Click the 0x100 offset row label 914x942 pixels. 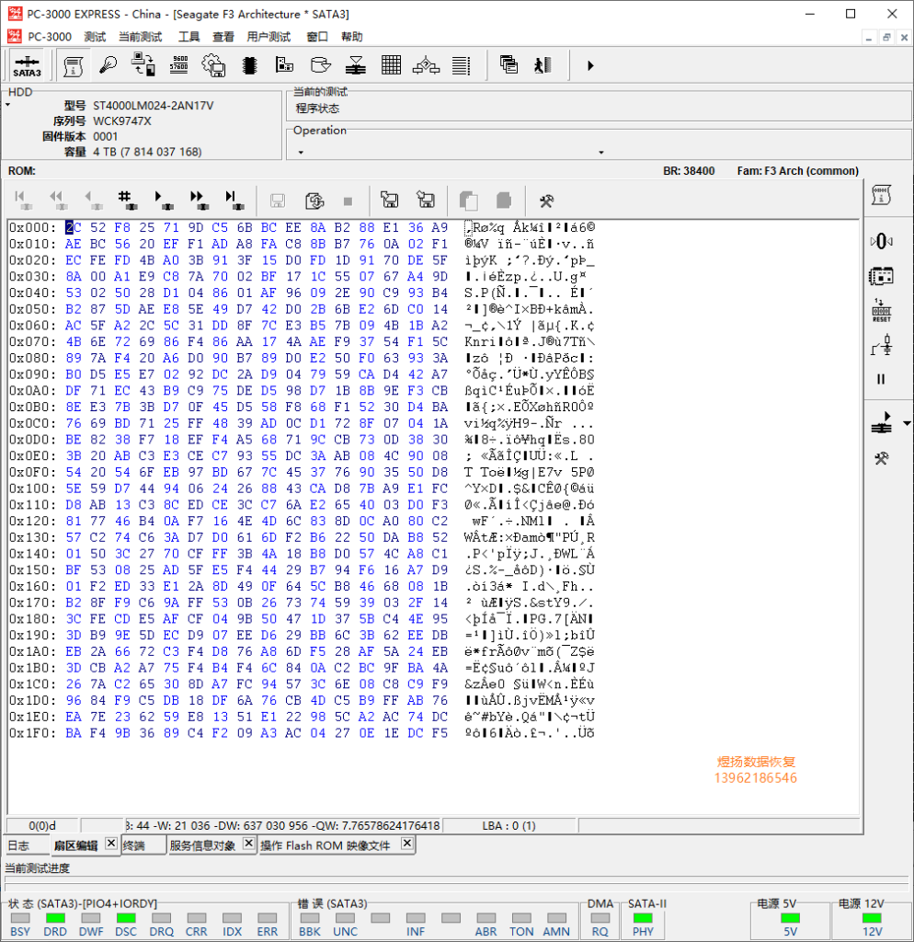32,488
